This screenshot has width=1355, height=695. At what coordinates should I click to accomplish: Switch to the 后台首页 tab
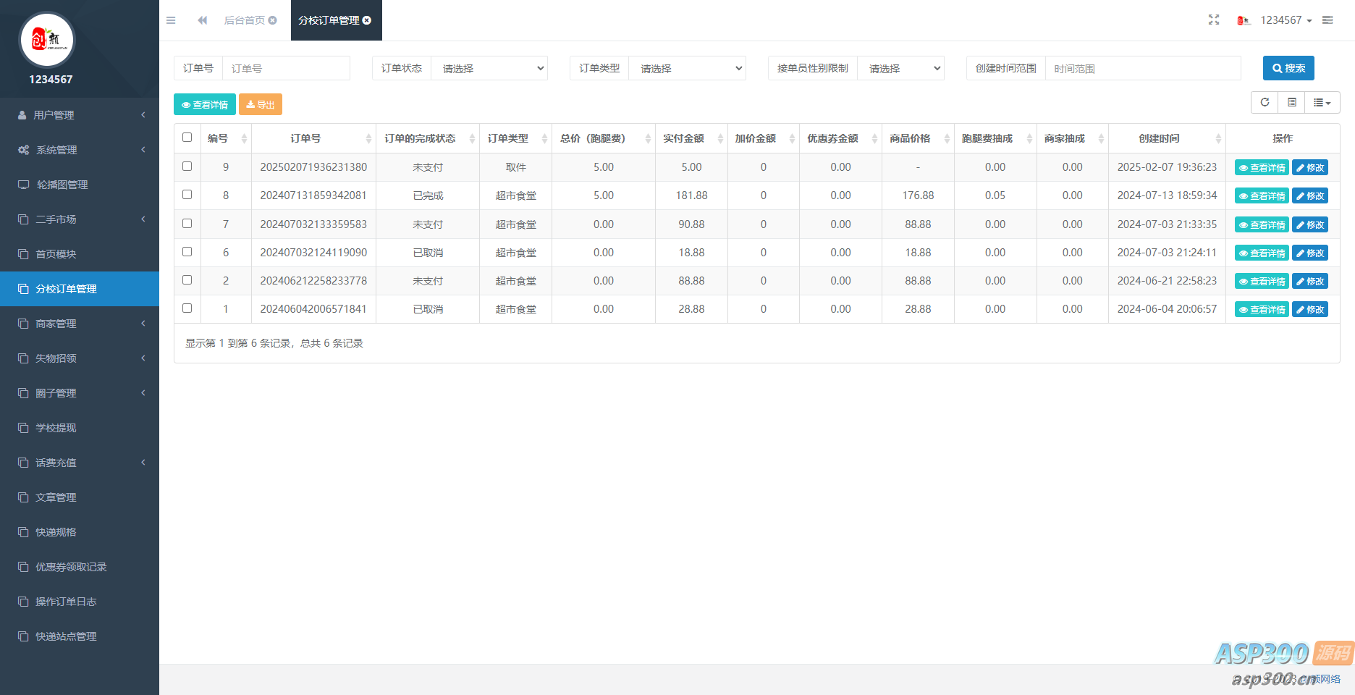245,20
